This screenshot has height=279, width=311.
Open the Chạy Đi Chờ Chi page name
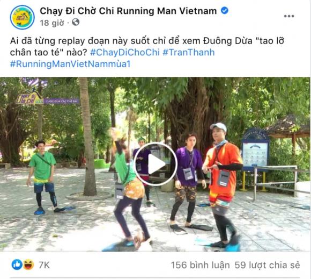128,11
